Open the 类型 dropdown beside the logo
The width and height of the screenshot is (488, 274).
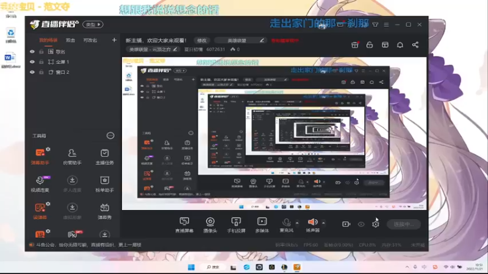pyautogui.click(x=93, y=24)
